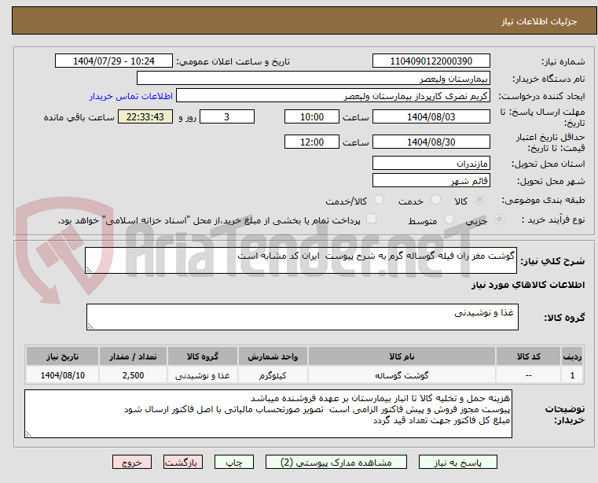Click the چاپ print button
The image size is (598, 483).
(234, 462)
